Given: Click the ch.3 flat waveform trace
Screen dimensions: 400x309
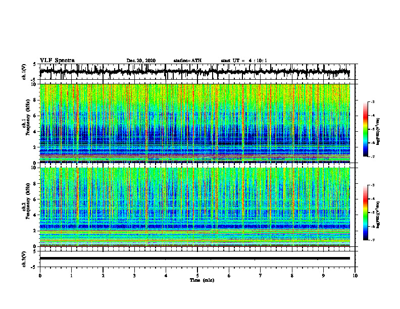Looking at the screenshot, I should point(195,259).
